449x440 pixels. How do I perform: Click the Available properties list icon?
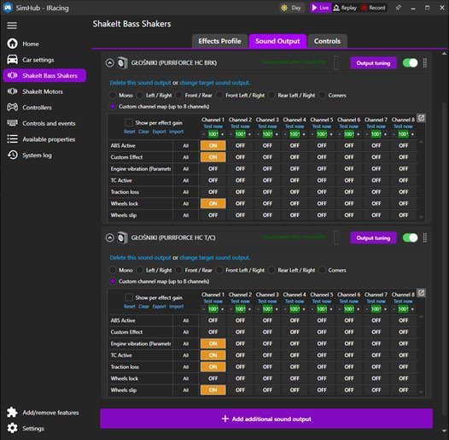pyautogui.click(x=12, y=139)
